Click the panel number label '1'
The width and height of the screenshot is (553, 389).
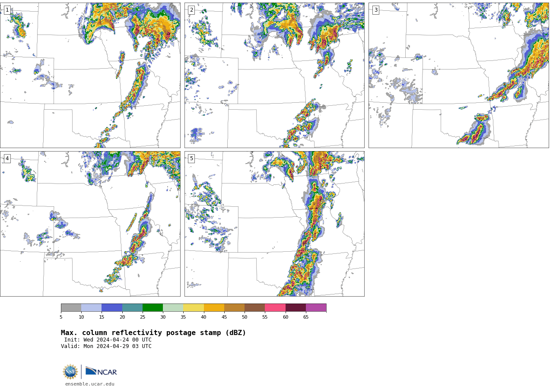[7, 10]
